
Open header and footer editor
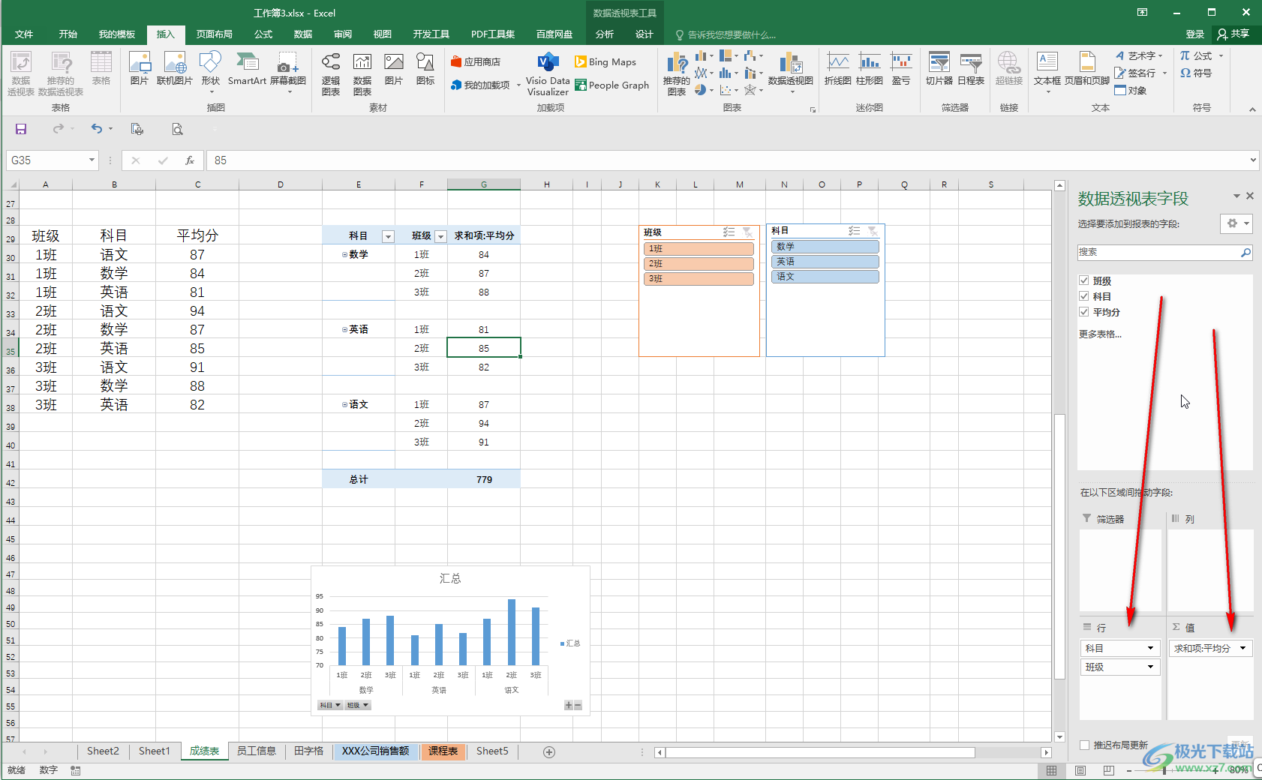(x=1087, y=69)
